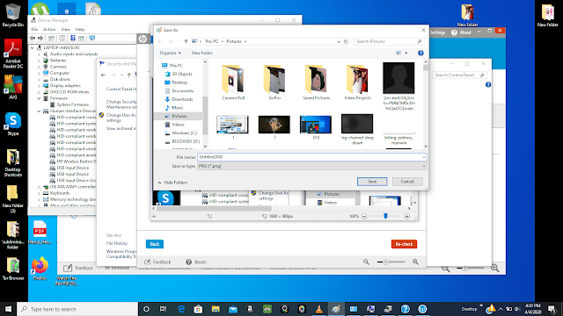Click the Save button
The height and width of the screenshot is (316, 563).
tap(372, 182)
